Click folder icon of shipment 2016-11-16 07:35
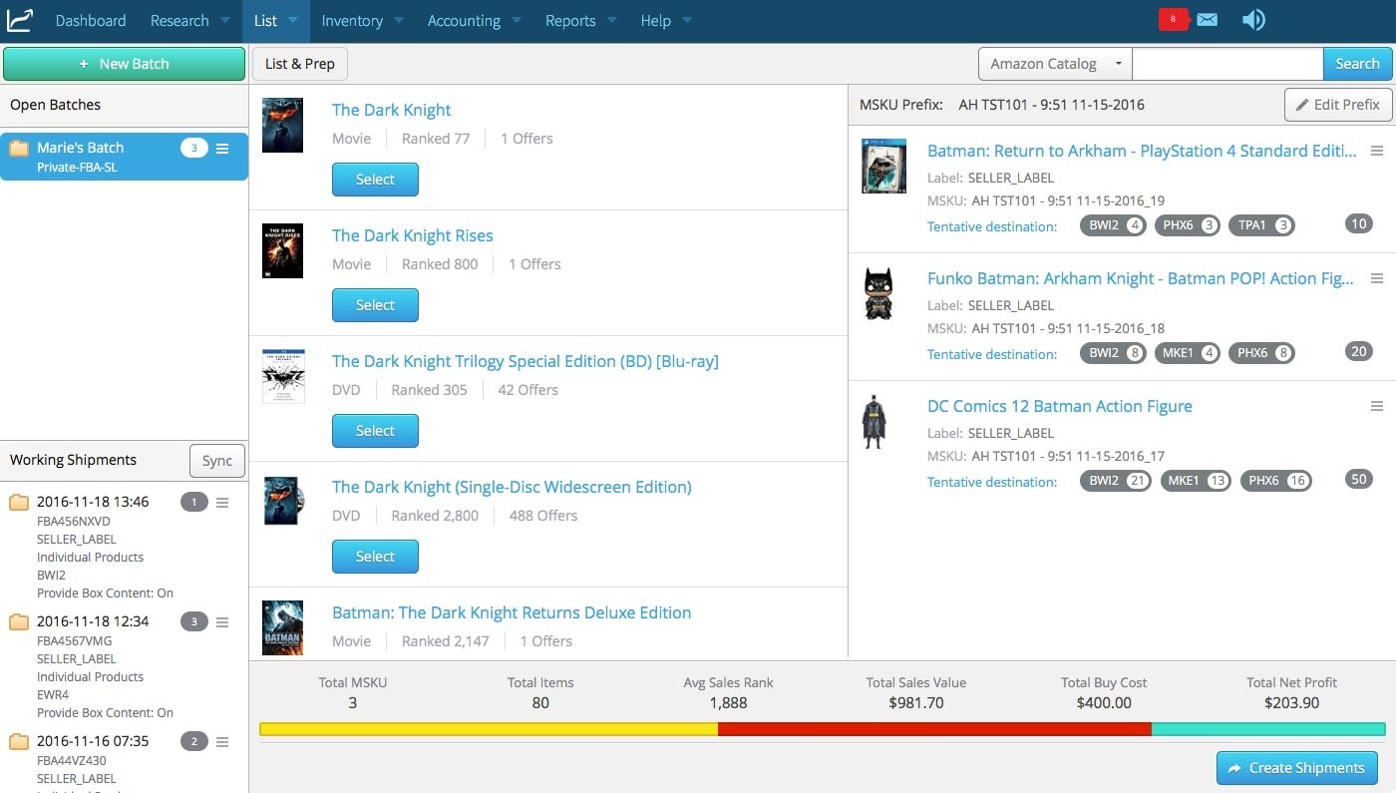 (x=19, y=741)
